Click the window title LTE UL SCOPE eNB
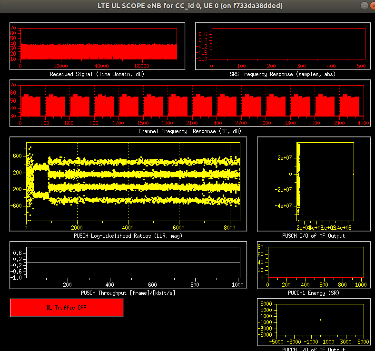Image resolution: width=375 pixels, height=351 pixels. pos(190,6)
